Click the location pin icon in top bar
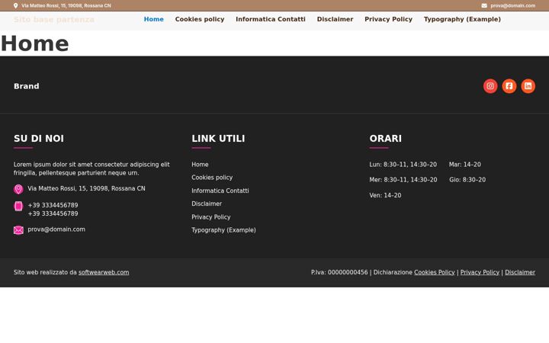549x343 pixels. pos(16,5)
